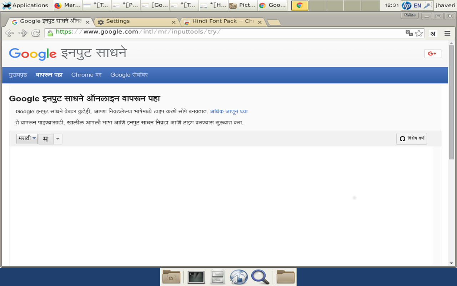The width and height of the screenshot is (457, 286).
Task: Bookmark this page with the star
Action: pyautogui.click(x=419, y=33)
